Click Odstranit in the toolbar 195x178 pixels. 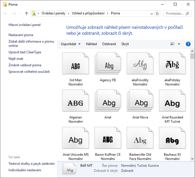pyautogui.click(x=109, y=44)
